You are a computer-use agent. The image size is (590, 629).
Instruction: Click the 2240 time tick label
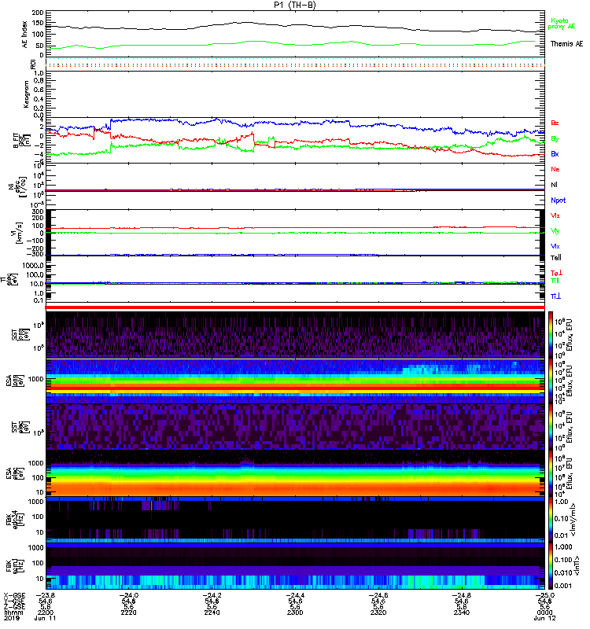(212, 612)
